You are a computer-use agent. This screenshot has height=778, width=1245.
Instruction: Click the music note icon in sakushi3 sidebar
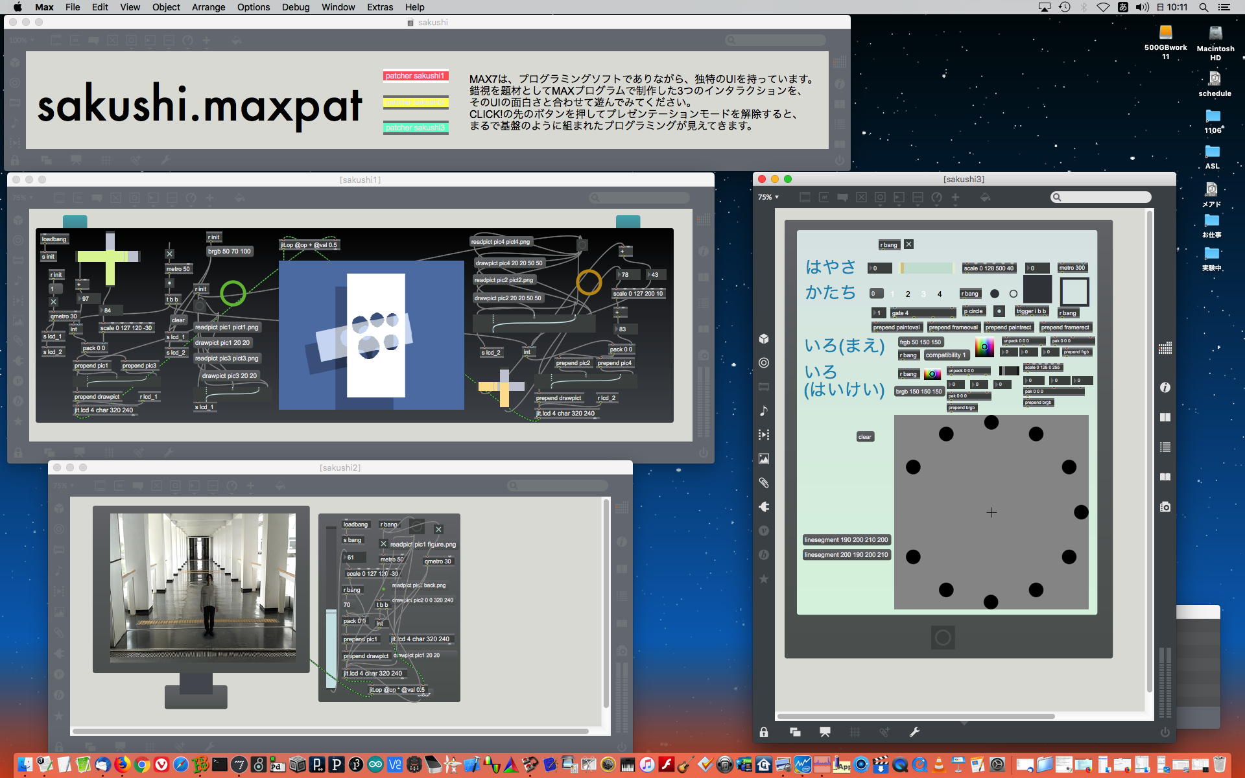click(764, 410)
